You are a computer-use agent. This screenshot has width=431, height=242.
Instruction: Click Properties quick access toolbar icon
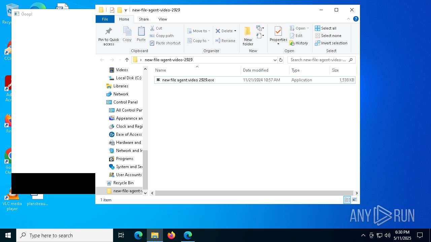pos(112,10)
